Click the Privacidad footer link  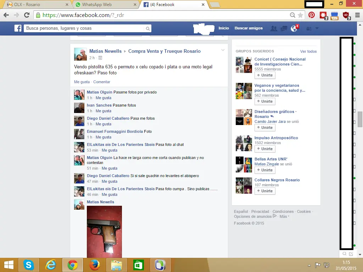coord(260,211)
